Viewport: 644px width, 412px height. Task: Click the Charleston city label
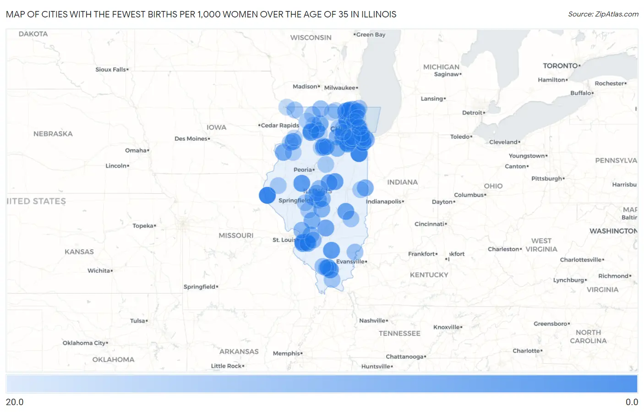click(503, 249)
